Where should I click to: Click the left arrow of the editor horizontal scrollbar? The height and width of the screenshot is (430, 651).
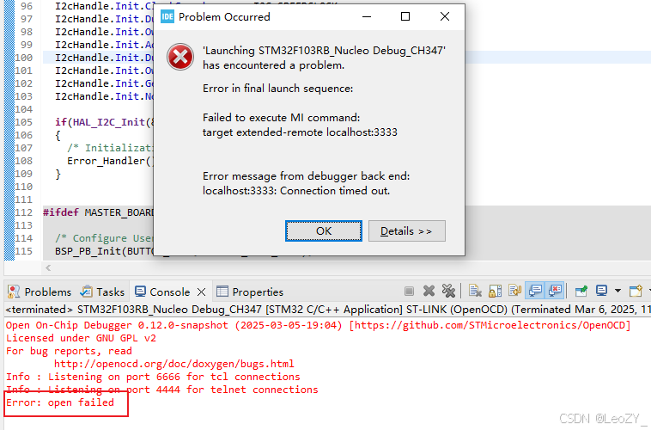tap(48, 267)
